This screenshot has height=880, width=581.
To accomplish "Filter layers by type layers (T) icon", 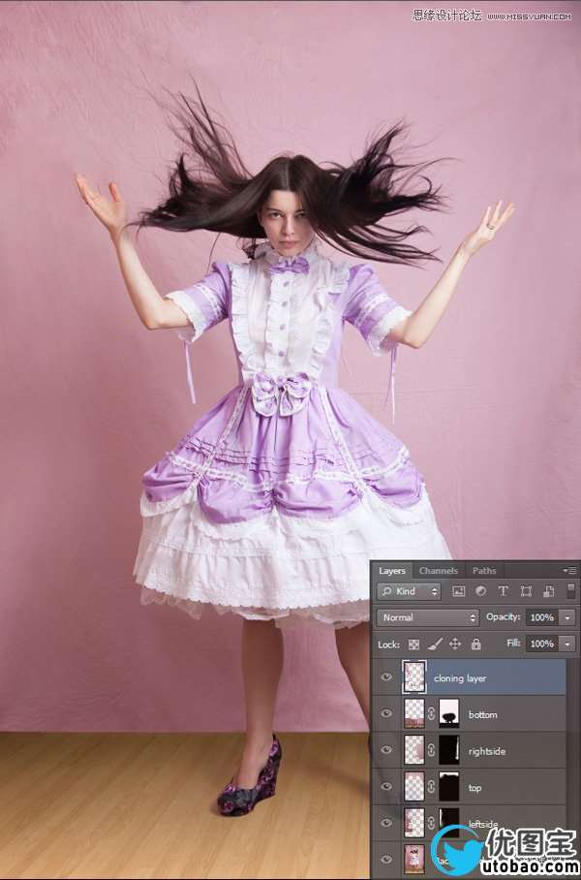I will [503, 591].
